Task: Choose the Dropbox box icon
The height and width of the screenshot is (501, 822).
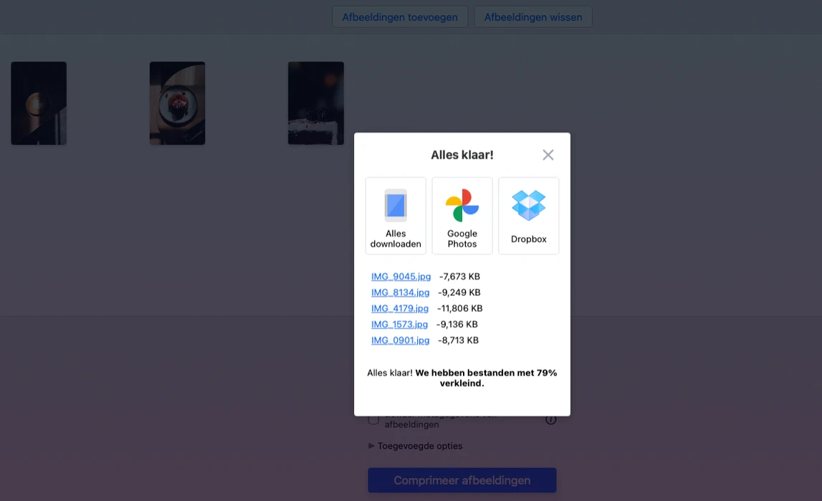Action: tap(529, 205)
